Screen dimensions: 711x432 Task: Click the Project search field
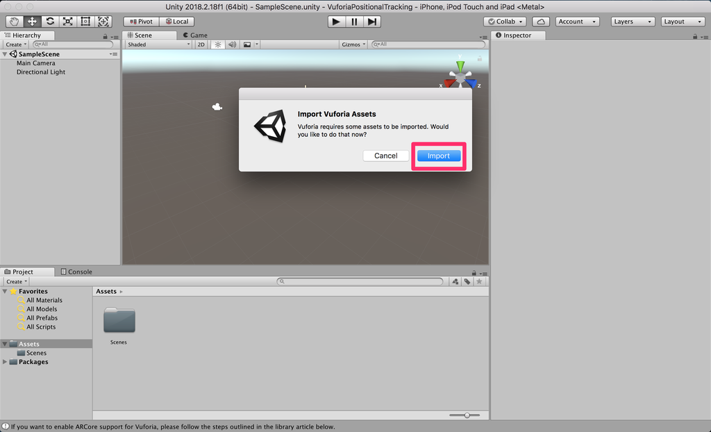(360, 281)
